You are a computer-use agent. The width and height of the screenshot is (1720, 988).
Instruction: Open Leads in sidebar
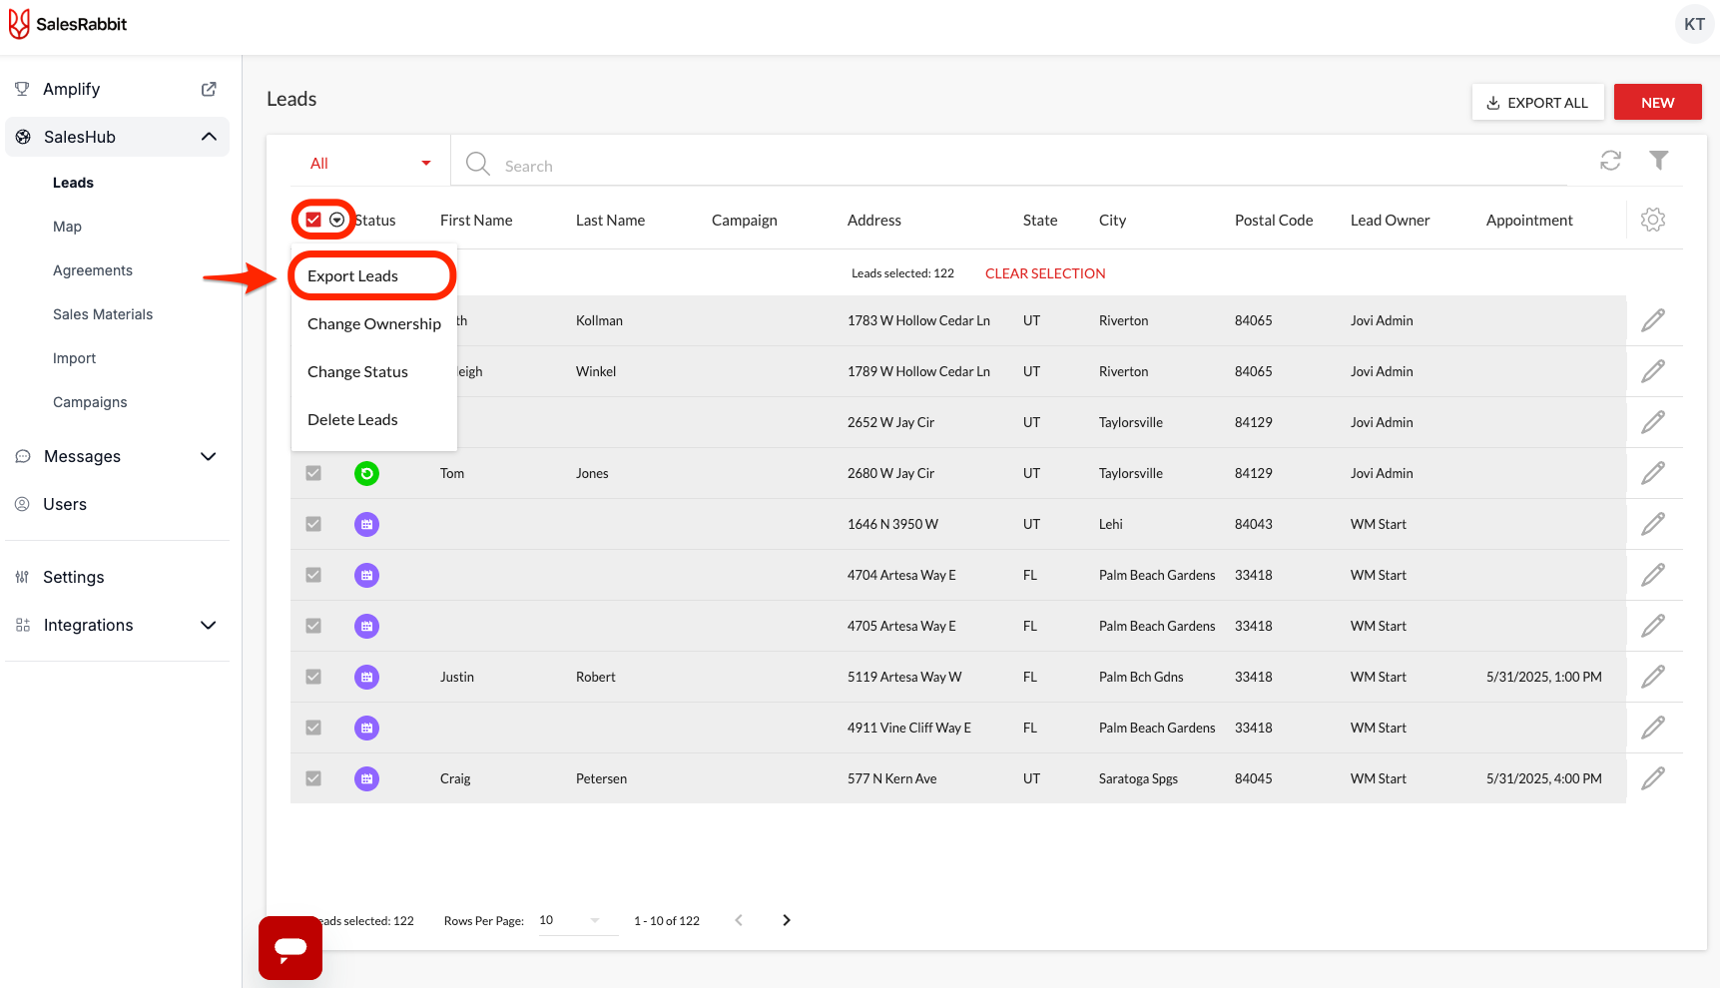73,183
